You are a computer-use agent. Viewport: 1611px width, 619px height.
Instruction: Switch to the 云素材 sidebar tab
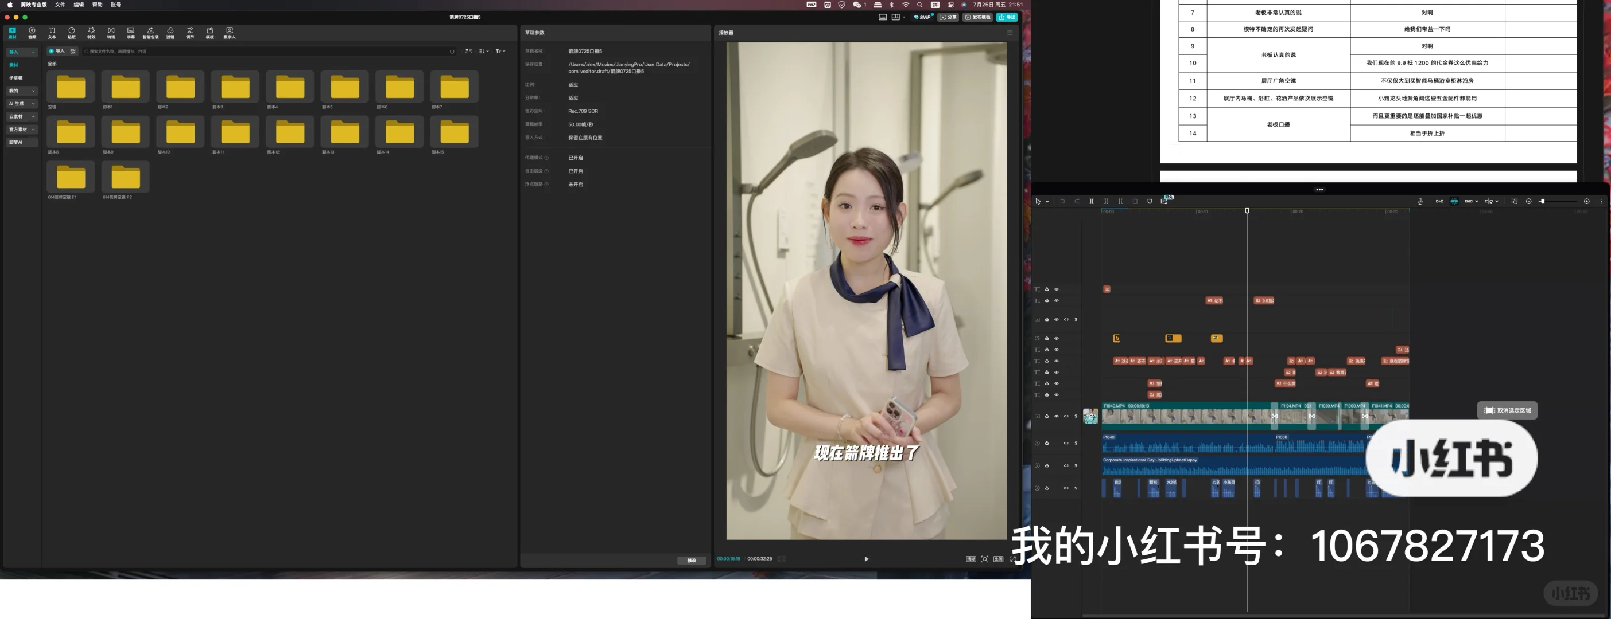(17, 116)
